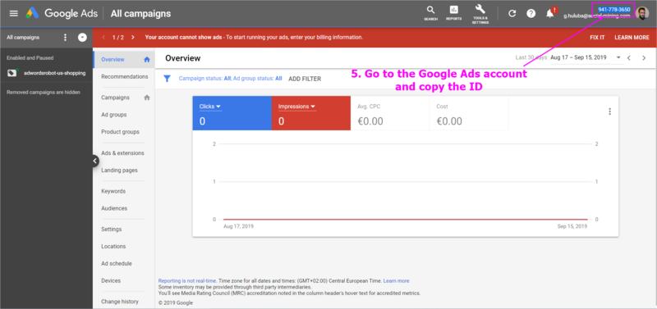Click the ADD FILTER button

coord(305,79)
